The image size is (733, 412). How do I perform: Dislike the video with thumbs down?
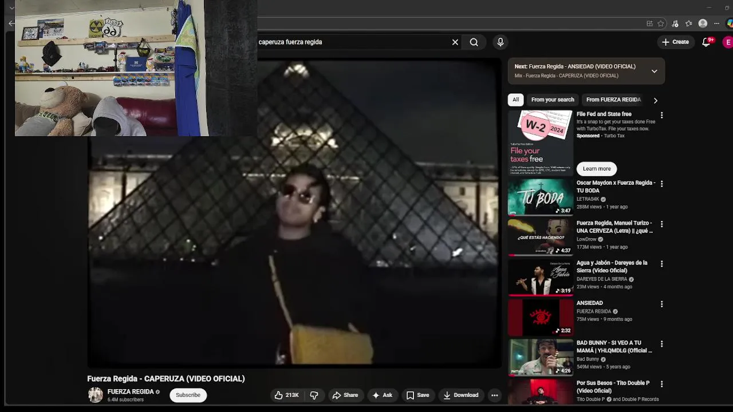tap(314, 395)
